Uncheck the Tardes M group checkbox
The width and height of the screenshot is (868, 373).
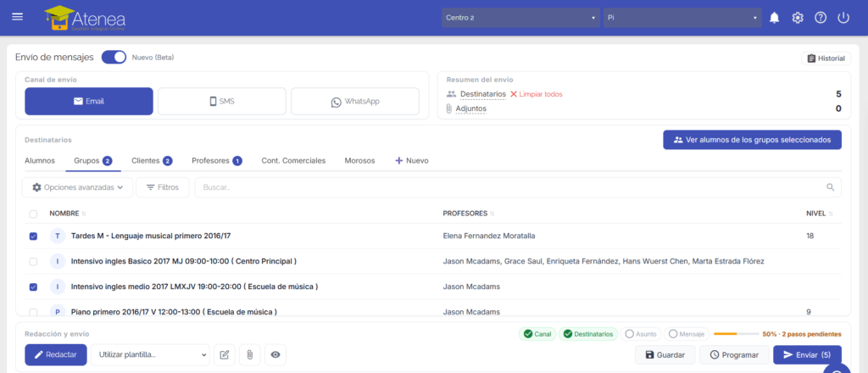click(x=33, y=236)
